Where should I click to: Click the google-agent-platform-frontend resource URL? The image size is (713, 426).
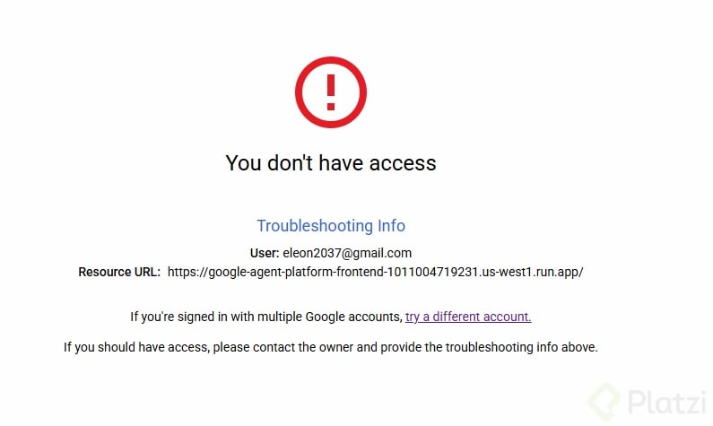pos(375,272)
